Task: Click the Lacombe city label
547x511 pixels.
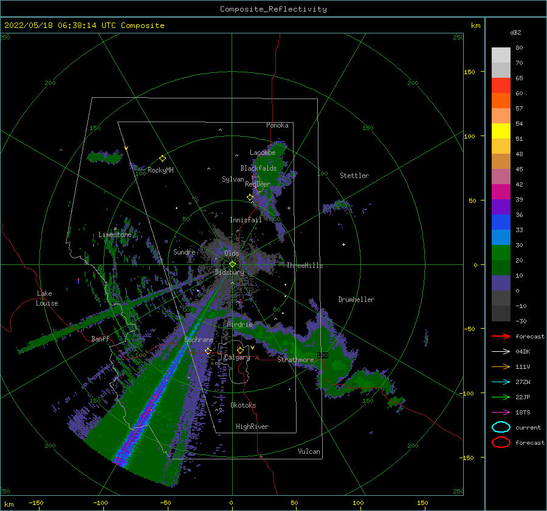Action: pyautogui.click(x=263, y=153)
